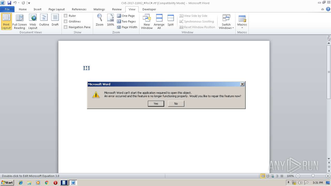The image size is (331, 186).
Task: Expand the Macros dropdown arrow
Action: tap(242, 28)
